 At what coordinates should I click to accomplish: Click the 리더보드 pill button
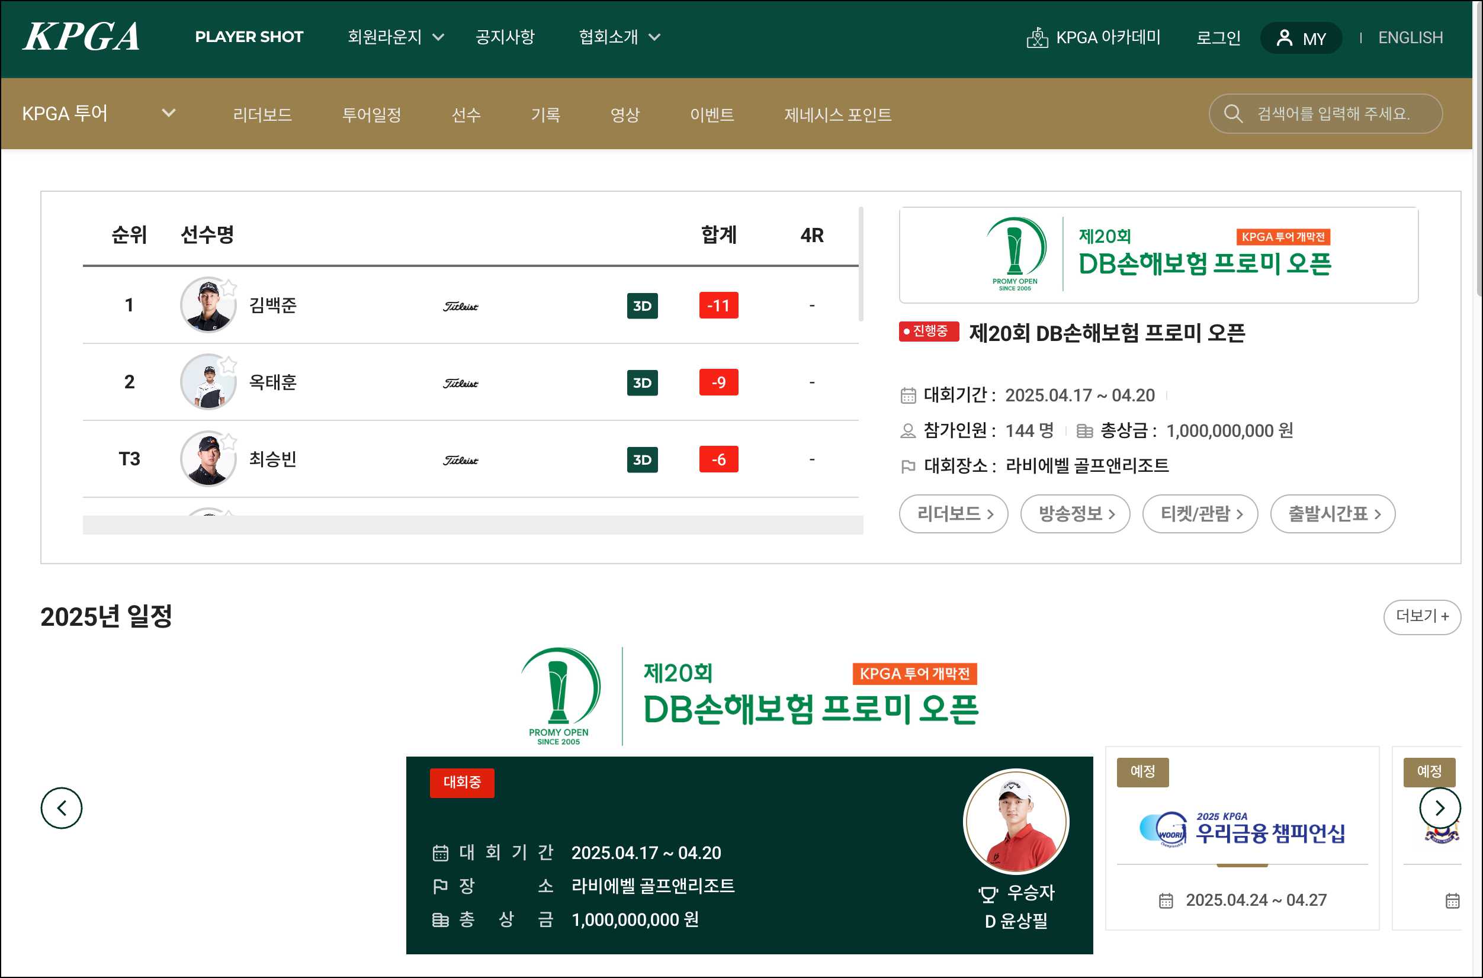954,514
